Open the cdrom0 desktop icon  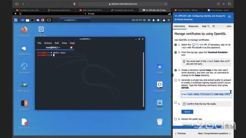(x=160, y=105)
